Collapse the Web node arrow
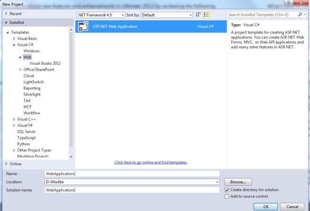310x211 pixels. click(20, 57)
